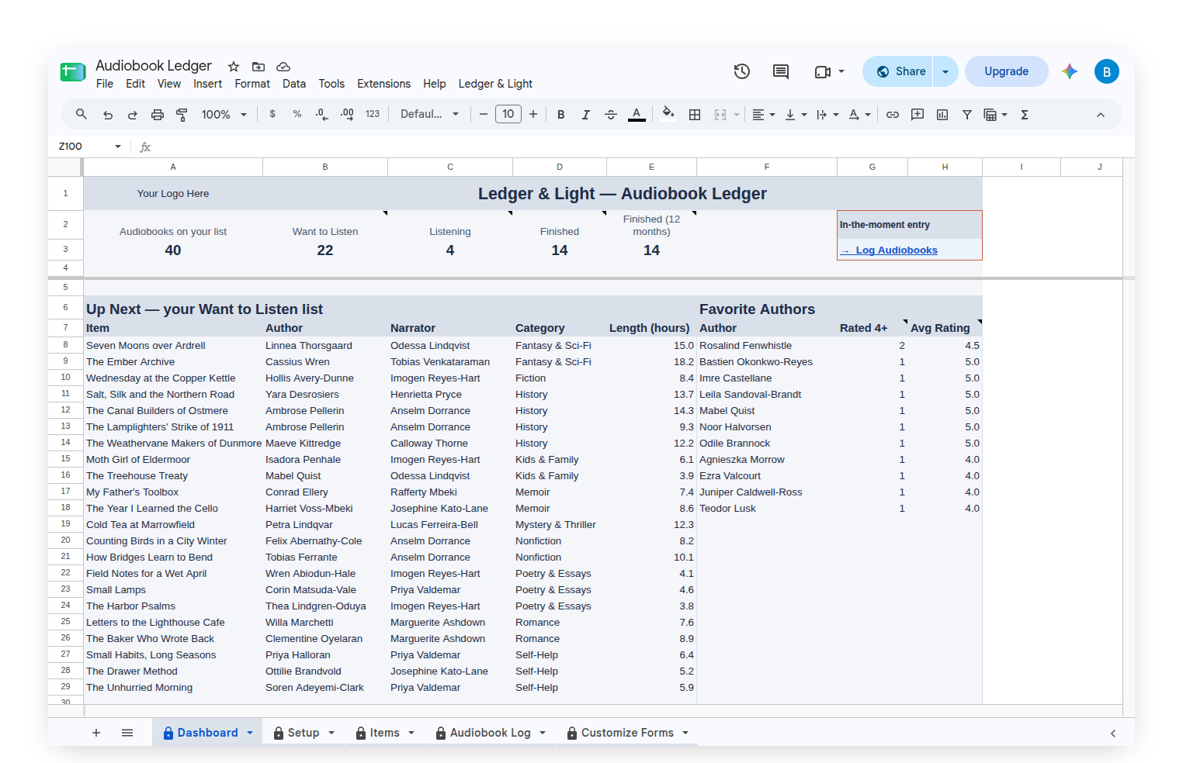Click the Share button
The width and height of the screenshot is (1183, 763).
point(899,71)
